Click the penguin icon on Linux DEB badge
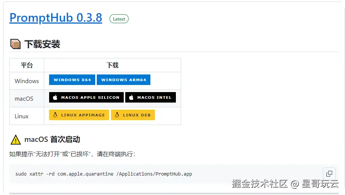Viewport: 345px width, 195px height. click(117, 115)
